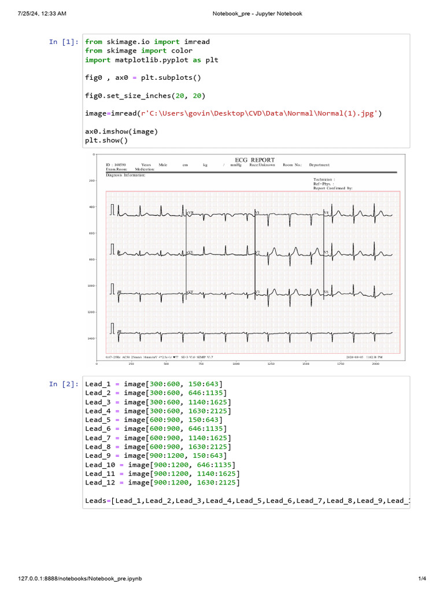This screenshot has height=592, width=444.
Task: Click the plt.show() line
Action: (106, 140)
